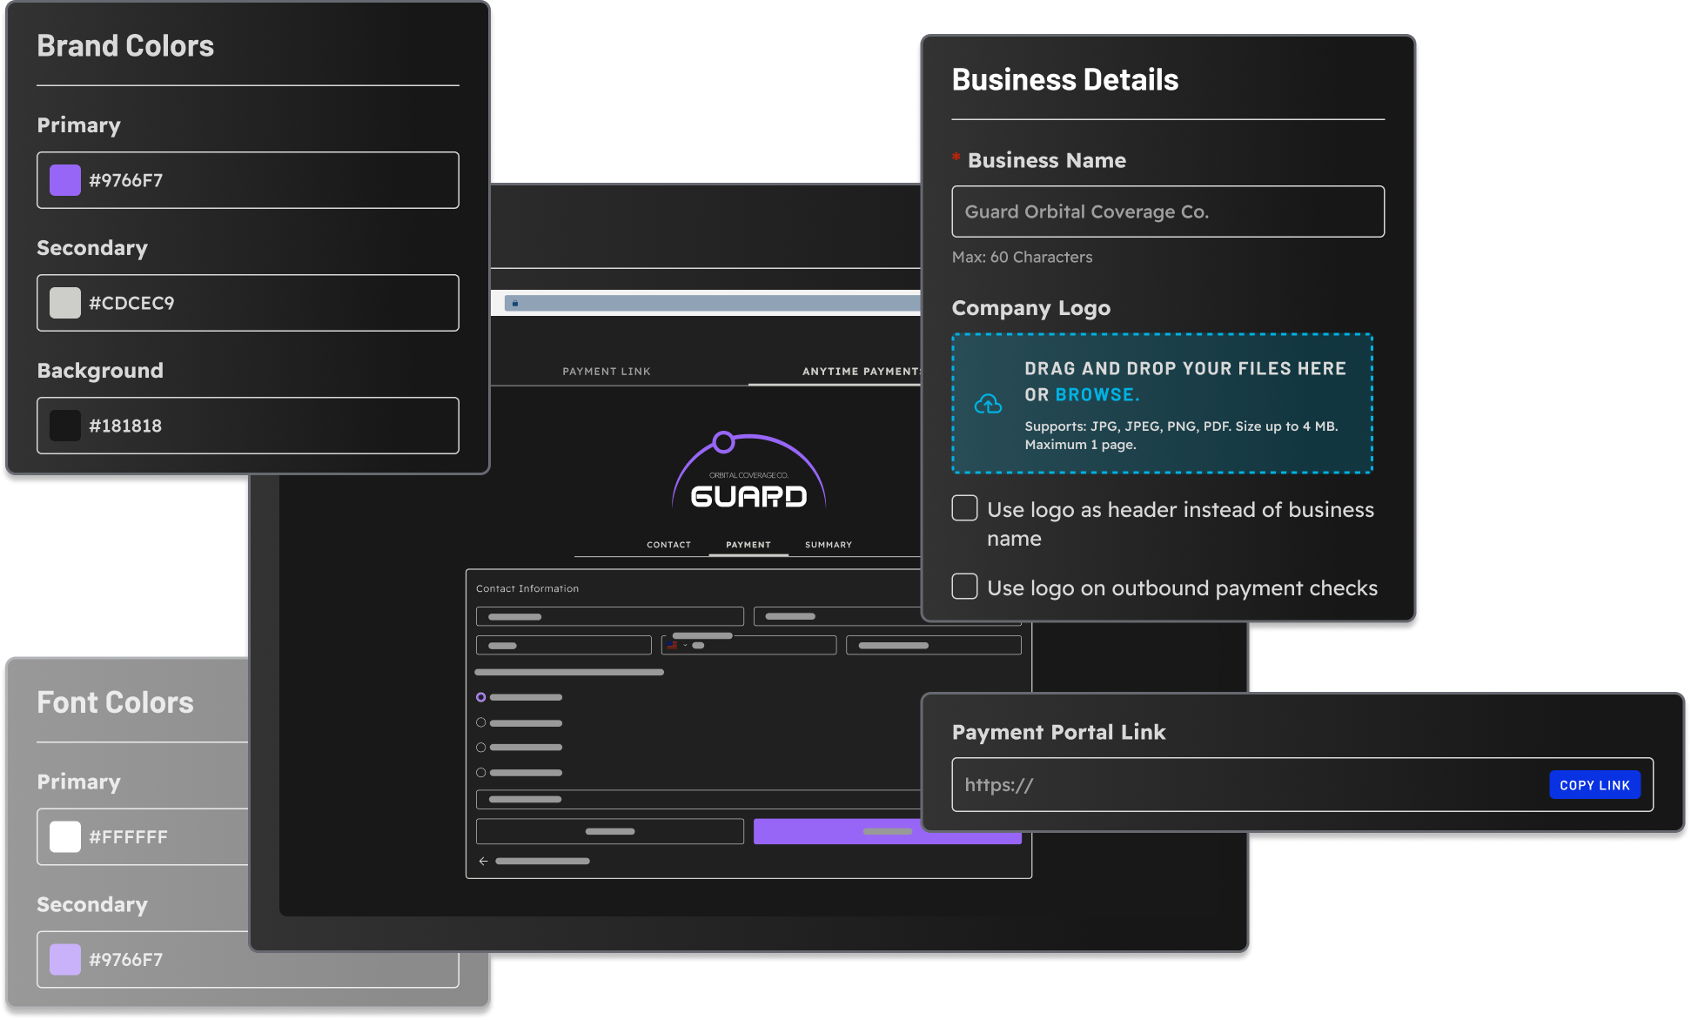This screenshot has height=1020, width=1691.
Task: Select the second radio option in the form
Action: pos(480,722)
